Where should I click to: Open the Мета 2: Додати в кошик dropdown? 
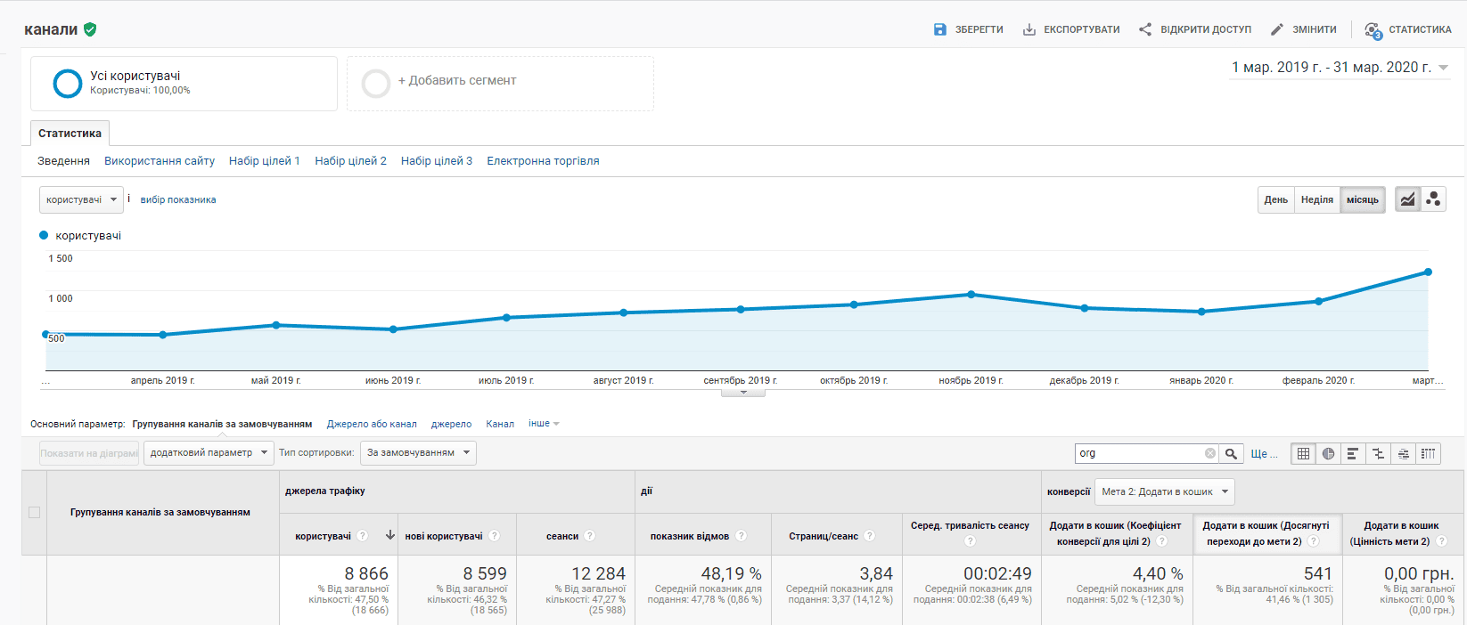(1165, 491)
